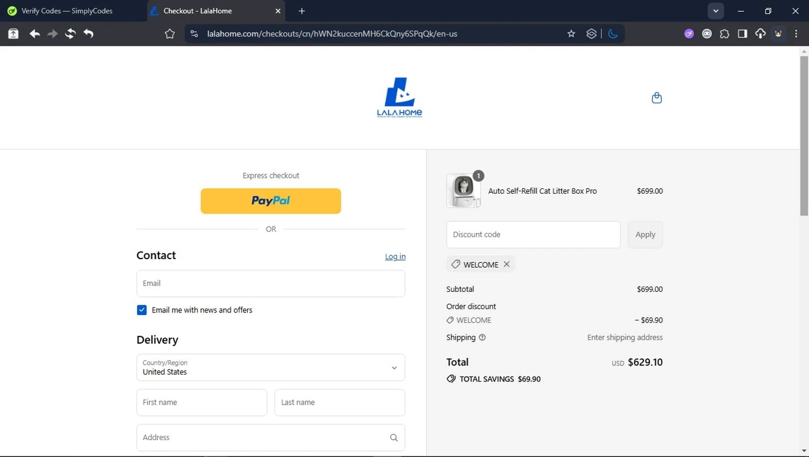809x457 pixels.
Task: Remove the WELCOME discount code
Action: pyautogui.click(x=506, y=264)
